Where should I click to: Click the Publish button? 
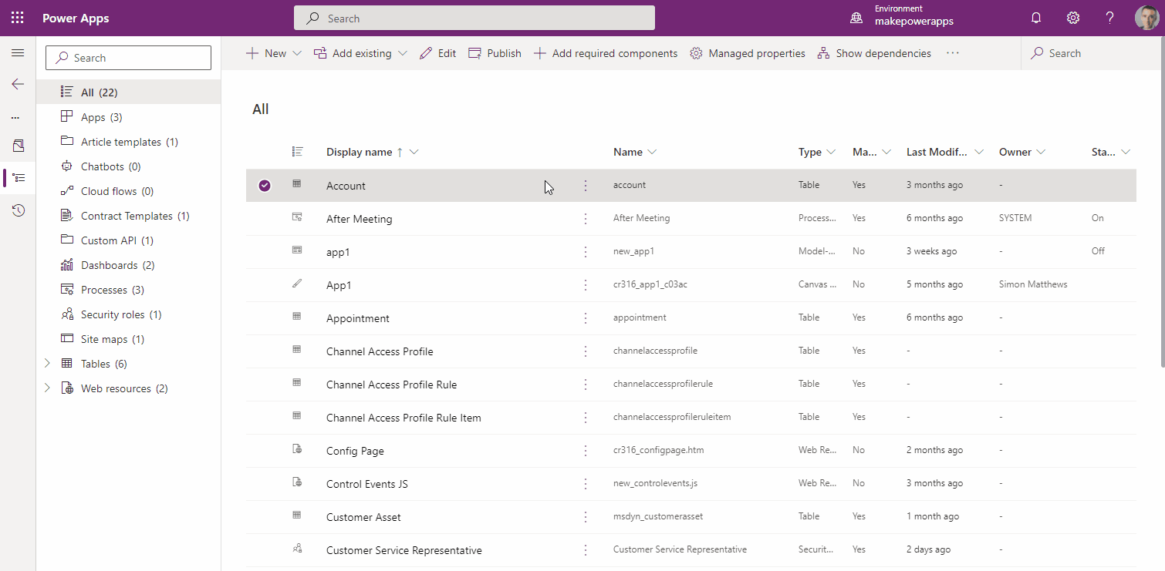495,53
